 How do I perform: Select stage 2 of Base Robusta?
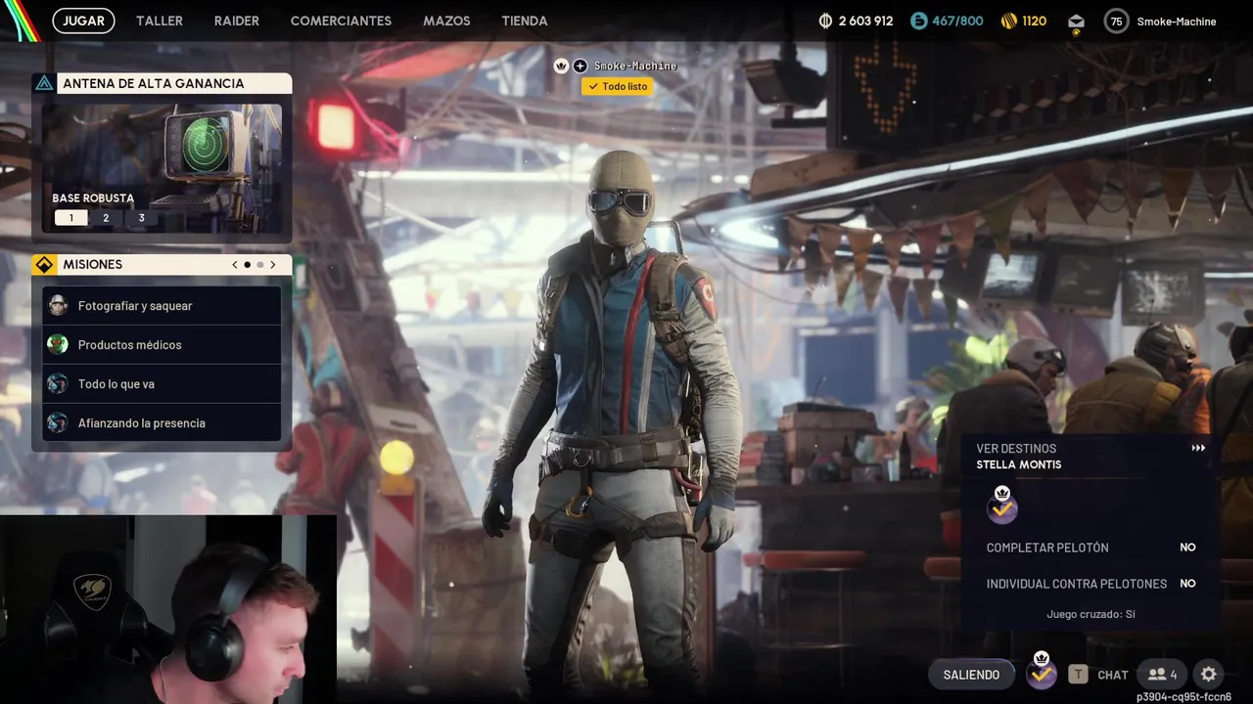click(106, 218)
